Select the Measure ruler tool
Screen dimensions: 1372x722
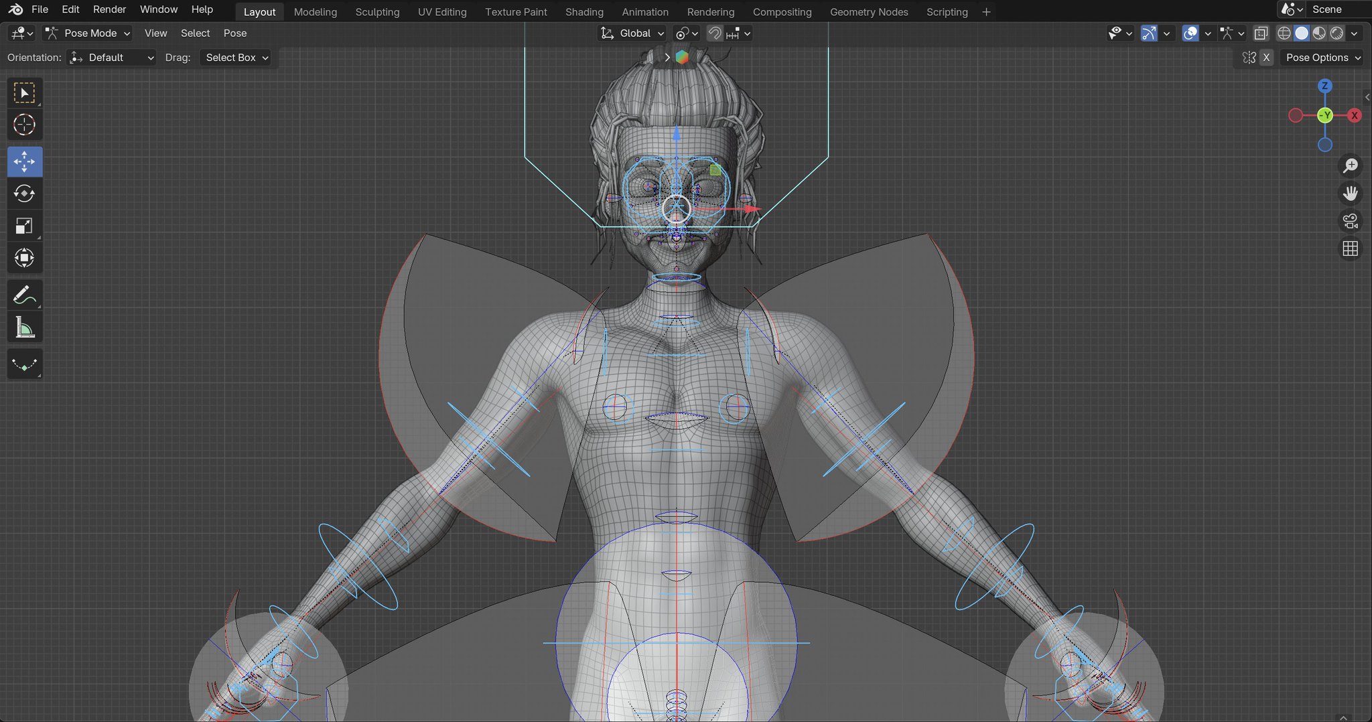pos(25,328)
